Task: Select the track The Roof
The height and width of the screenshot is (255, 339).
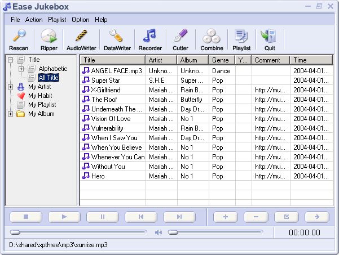Action: point(104,100)
